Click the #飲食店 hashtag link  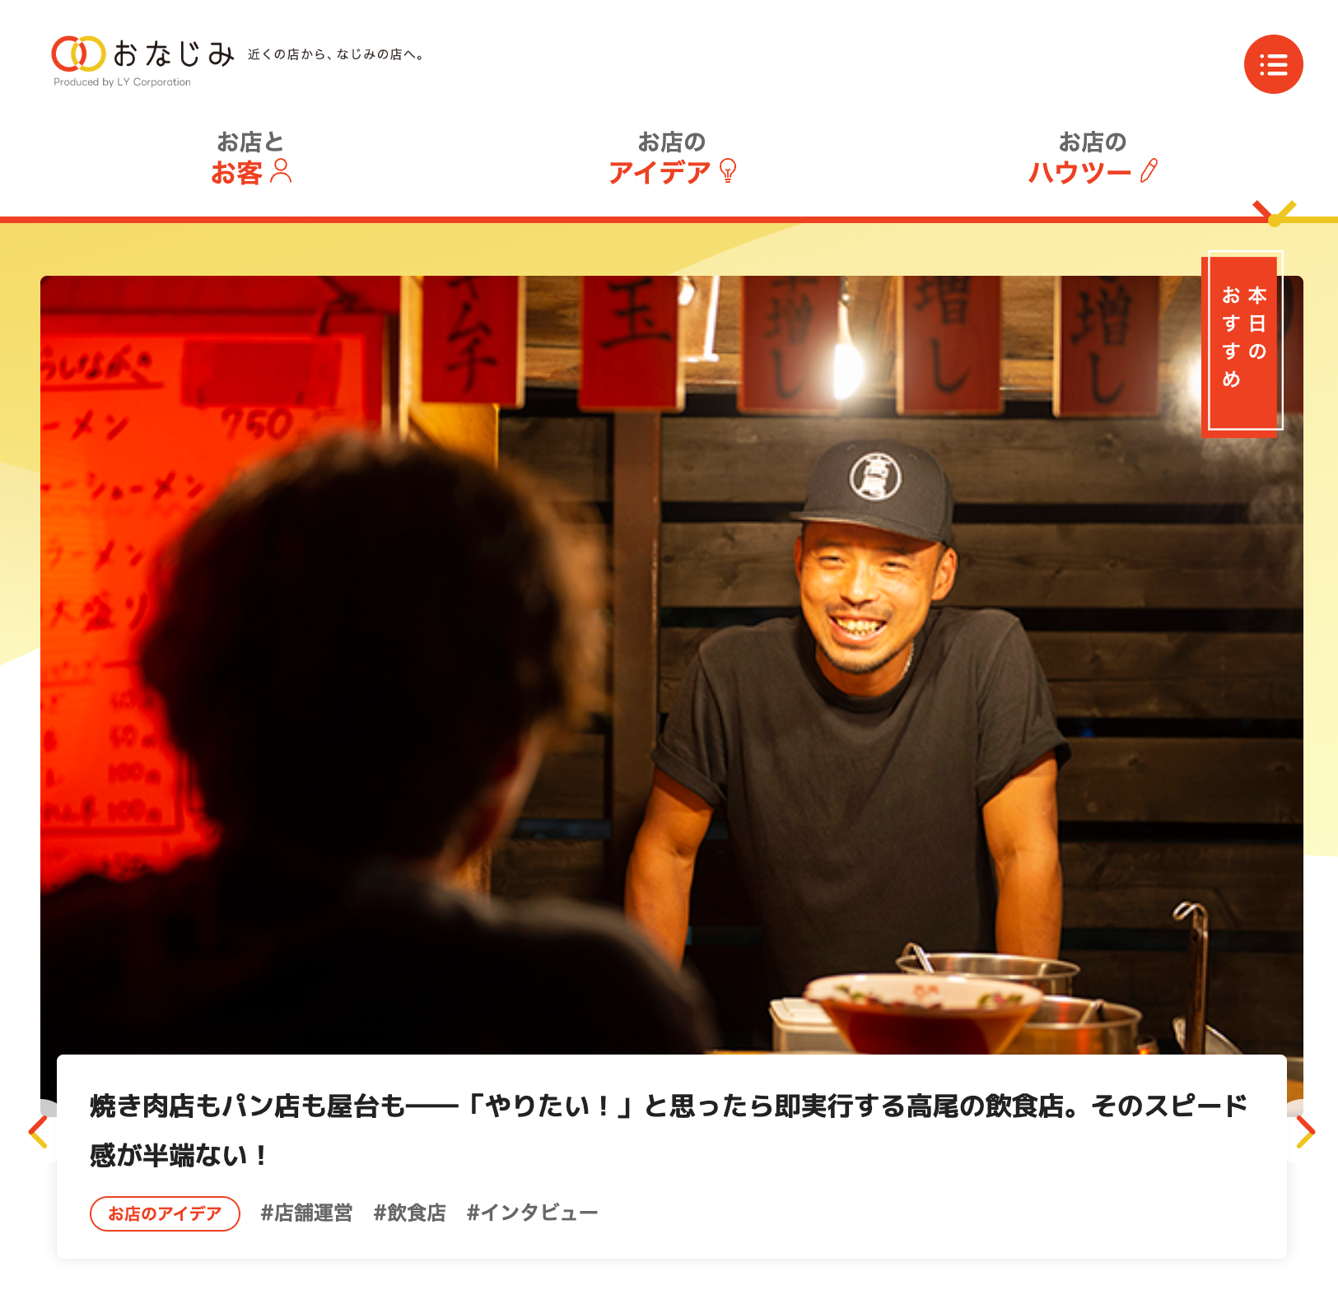tap(409, 1213)
